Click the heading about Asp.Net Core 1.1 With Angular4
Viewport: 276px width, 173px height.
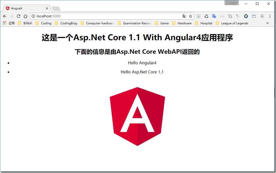click(x=137, y=38)
